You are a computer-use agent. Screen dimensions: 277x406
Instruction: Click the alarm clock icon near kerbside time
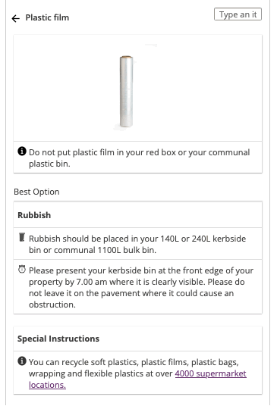click(x=22, y=270)
